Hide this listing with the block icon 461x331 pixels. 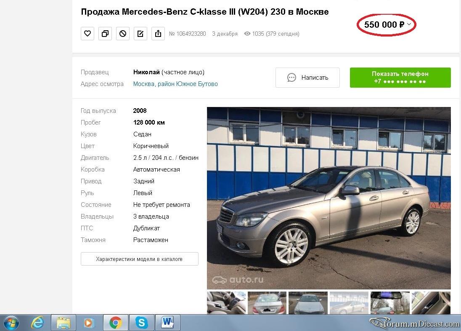[x=122, y=34]
